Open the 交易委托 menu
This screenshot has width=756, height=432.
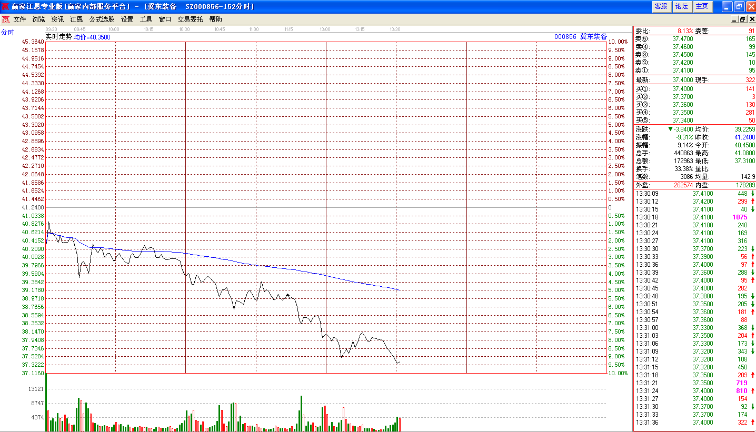pos(190,19)
